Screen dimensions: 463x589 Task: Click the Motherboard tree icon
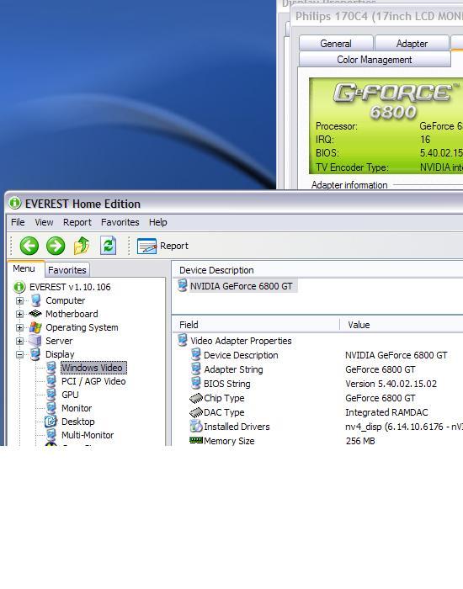coord(35,313)
